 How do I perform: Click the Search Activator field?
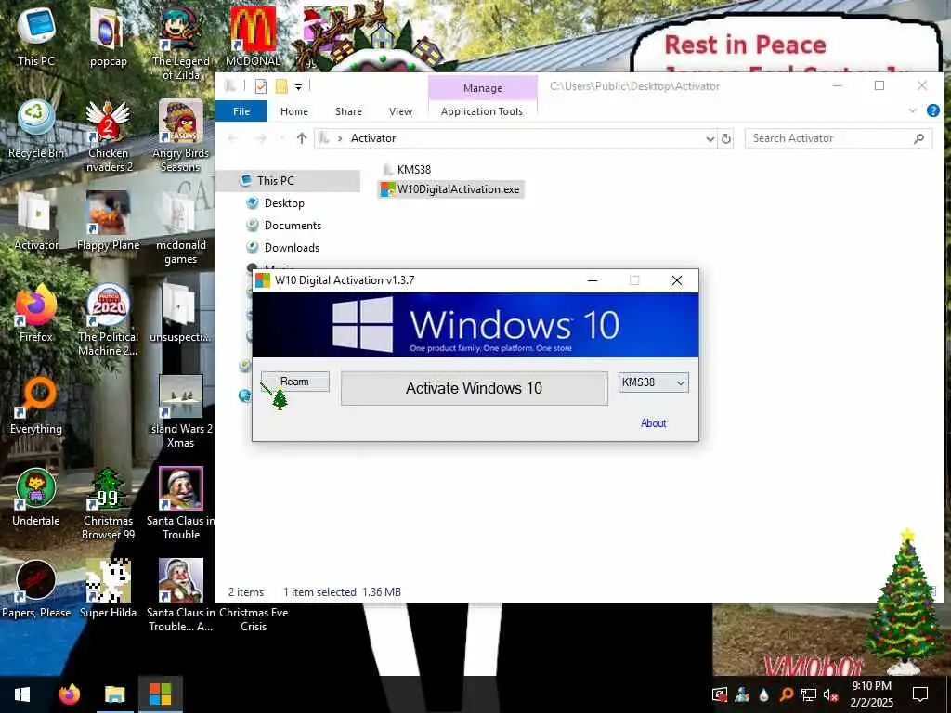(x=838, y=138)
